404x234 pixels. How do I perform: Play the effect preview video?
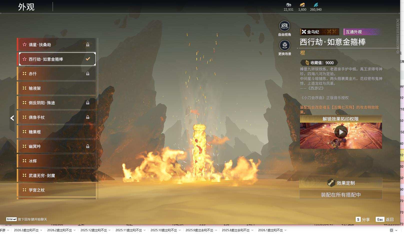pos(341,132)
